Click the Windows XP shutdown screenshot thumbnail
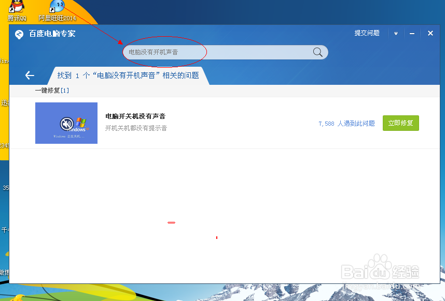Image resolution: width=445 pixels, height=301 pixels. (x=66, y=123)
